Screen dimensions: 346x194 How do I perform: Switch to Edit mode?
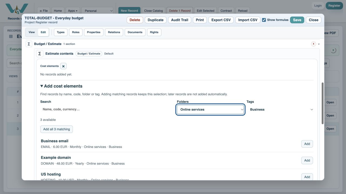(x=43, y=32)
